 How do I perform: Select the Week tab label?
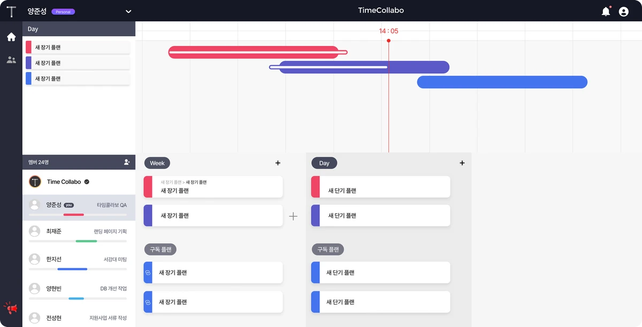tap(157, 163)
